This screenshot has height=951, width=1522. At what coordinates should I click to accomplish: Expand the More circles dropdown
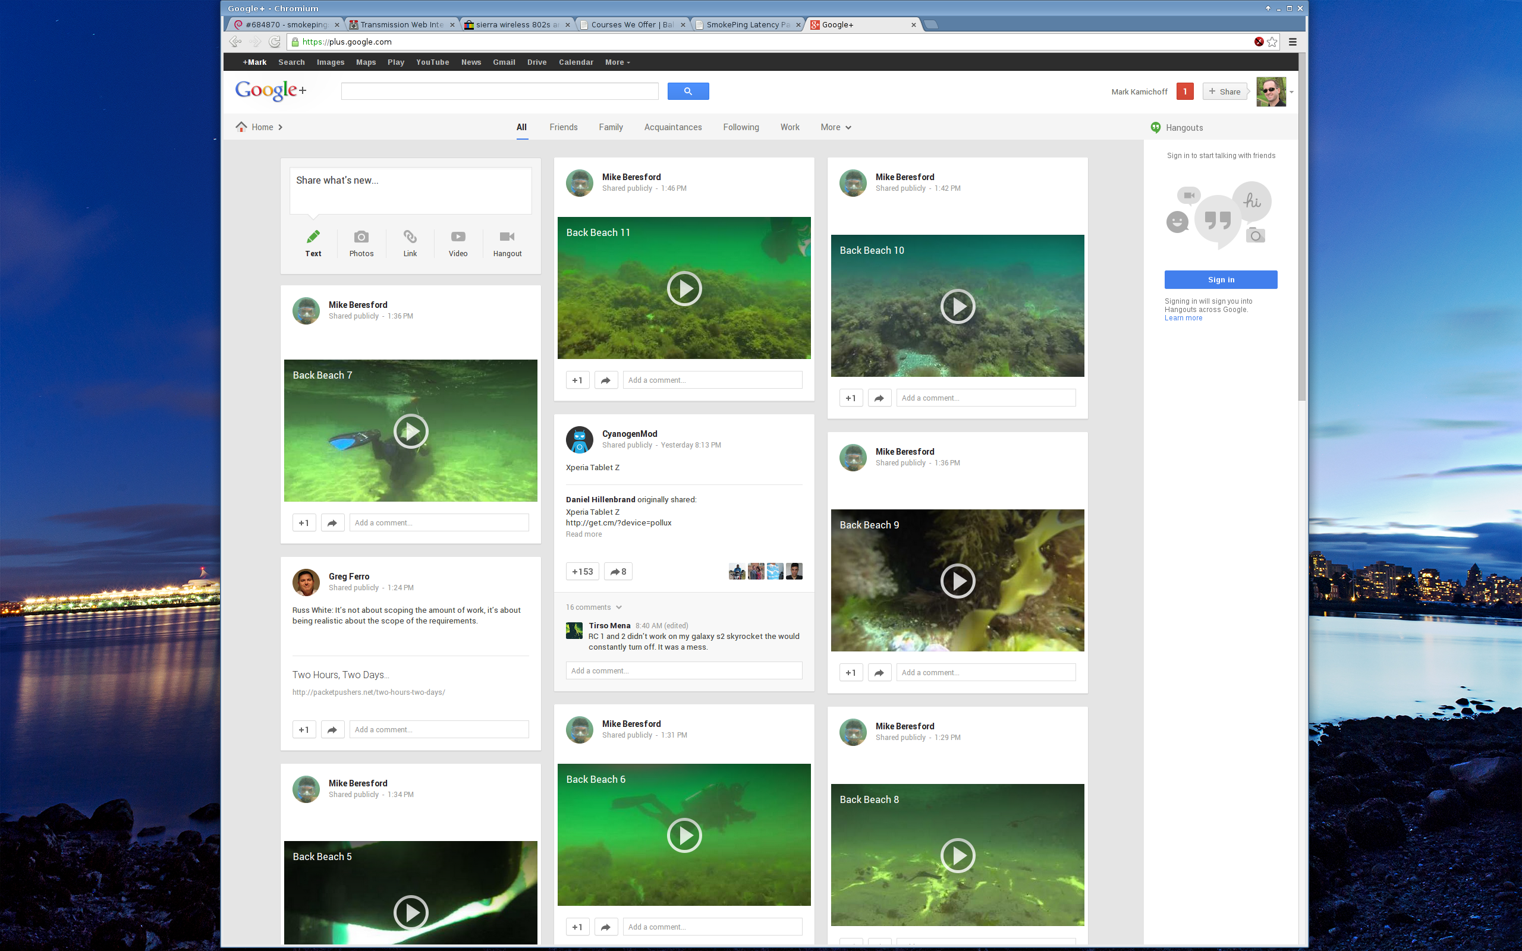click(836, 127)
